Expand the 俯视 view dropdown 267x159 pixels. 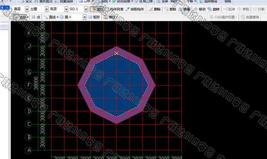(110, 1)
